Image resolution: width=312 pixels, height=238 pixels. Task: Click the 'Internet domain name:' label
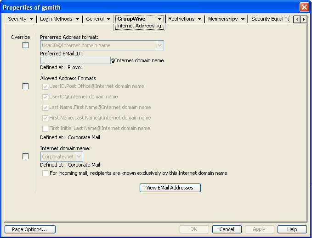pos(65,148)
